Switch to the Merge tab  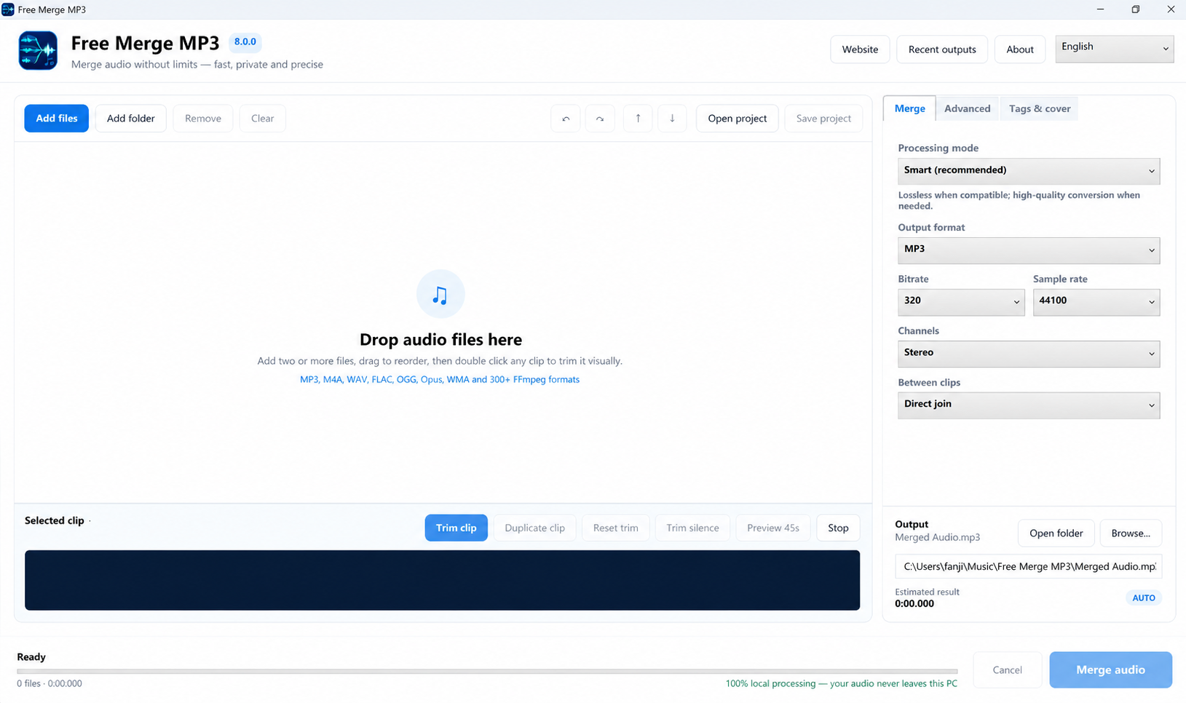click(909, 108)
